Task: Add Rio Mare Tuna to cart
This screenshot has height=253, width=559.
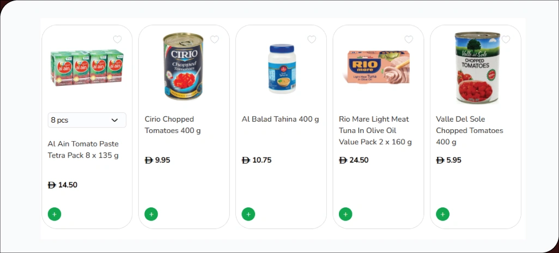Action: click(x=345, y=214)
